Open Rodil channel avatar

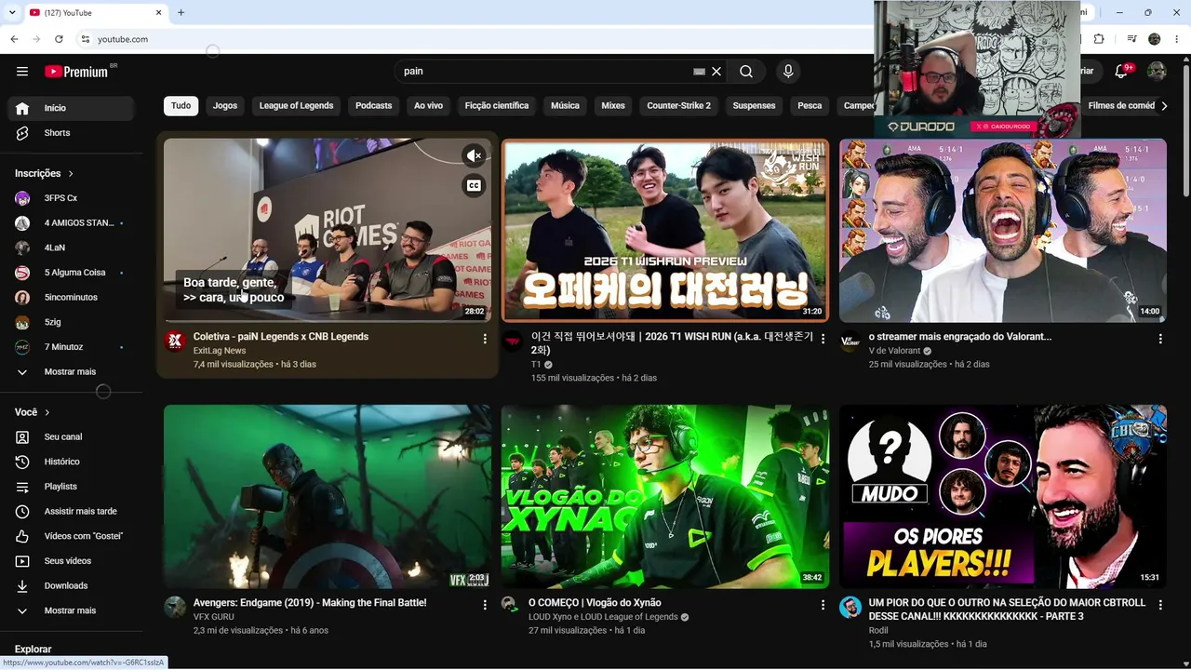(850, 607)
